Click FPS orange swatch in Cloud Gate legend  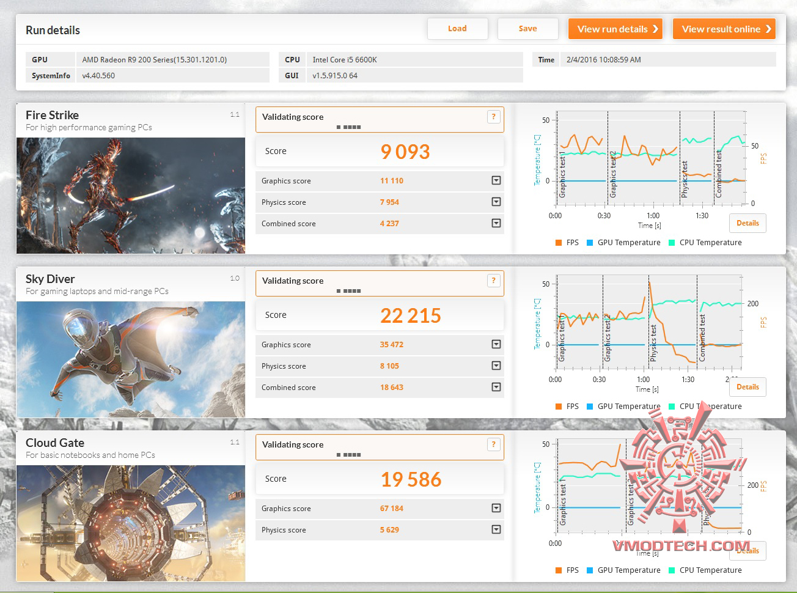(559, 570)
